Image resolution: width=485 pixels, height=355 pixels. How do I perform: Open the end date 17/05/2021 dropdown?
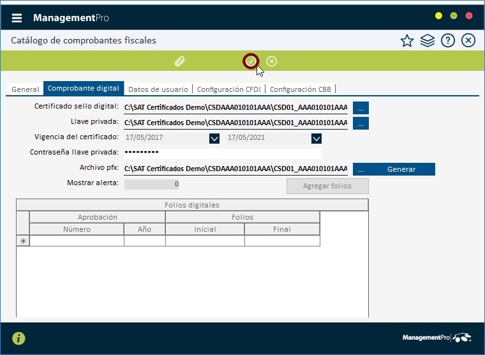(317, 139)
